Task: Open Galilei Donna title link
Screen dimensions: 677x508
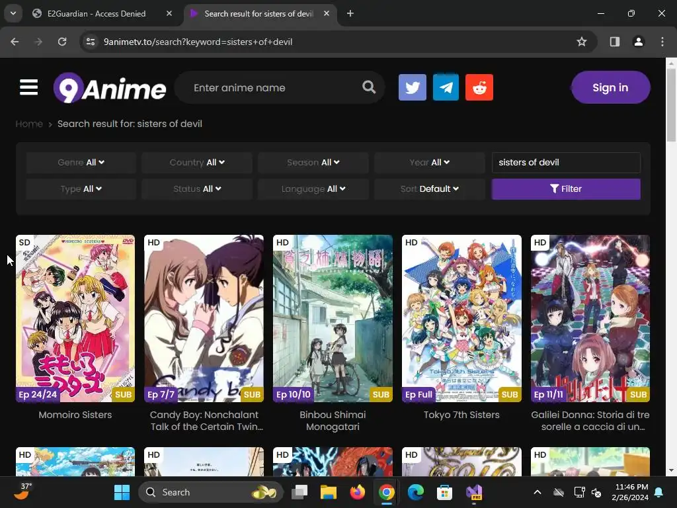Action: coord(590,421)
